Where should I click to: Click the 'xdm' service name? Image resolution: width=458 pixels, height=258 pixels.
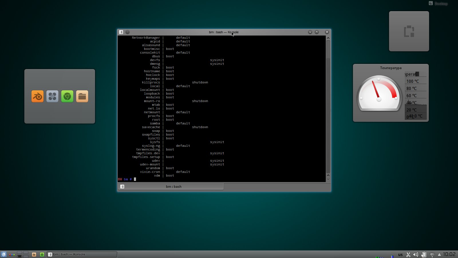[157, 175]
